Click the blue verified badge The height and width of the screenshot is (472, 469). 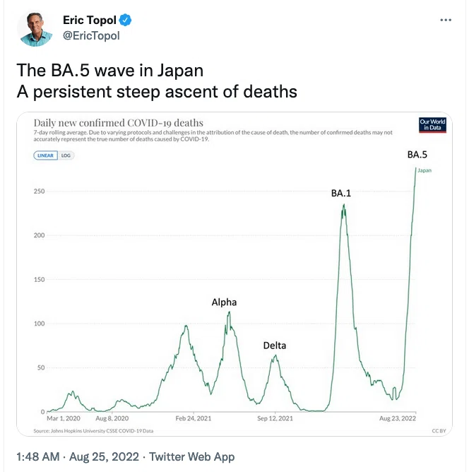click(x=125, y=20)
